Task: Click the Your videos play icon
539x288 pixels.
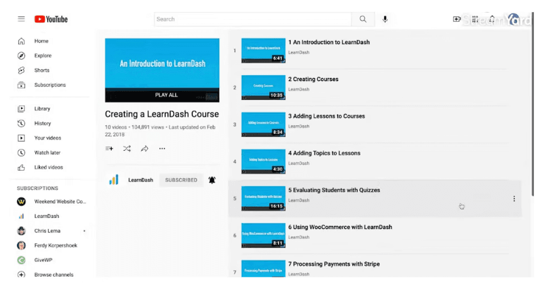Action: pos(21,138)
